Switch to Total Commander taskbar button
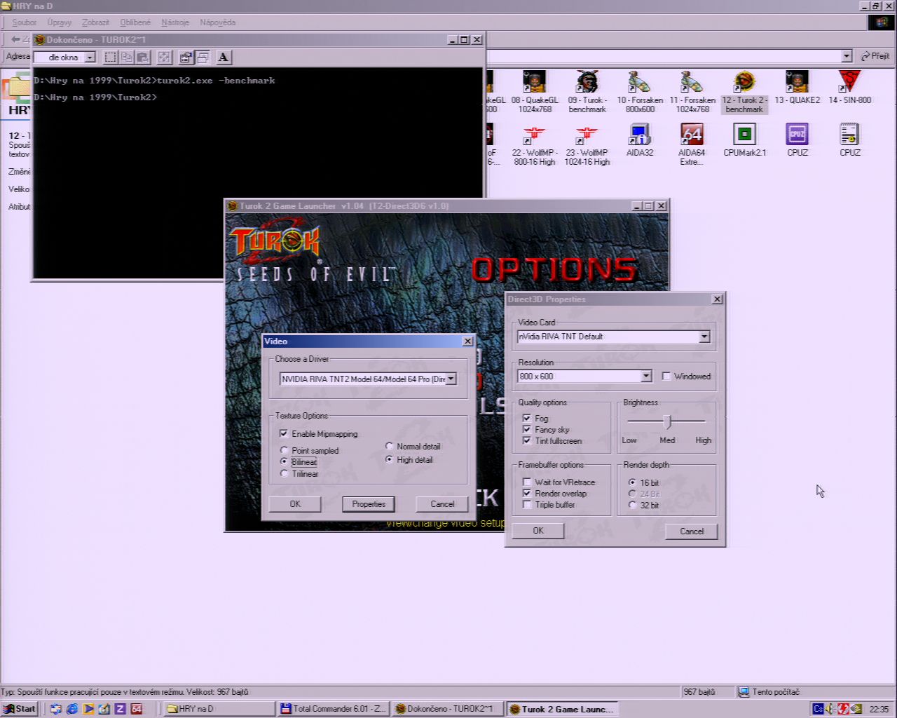 coord(334,709)
